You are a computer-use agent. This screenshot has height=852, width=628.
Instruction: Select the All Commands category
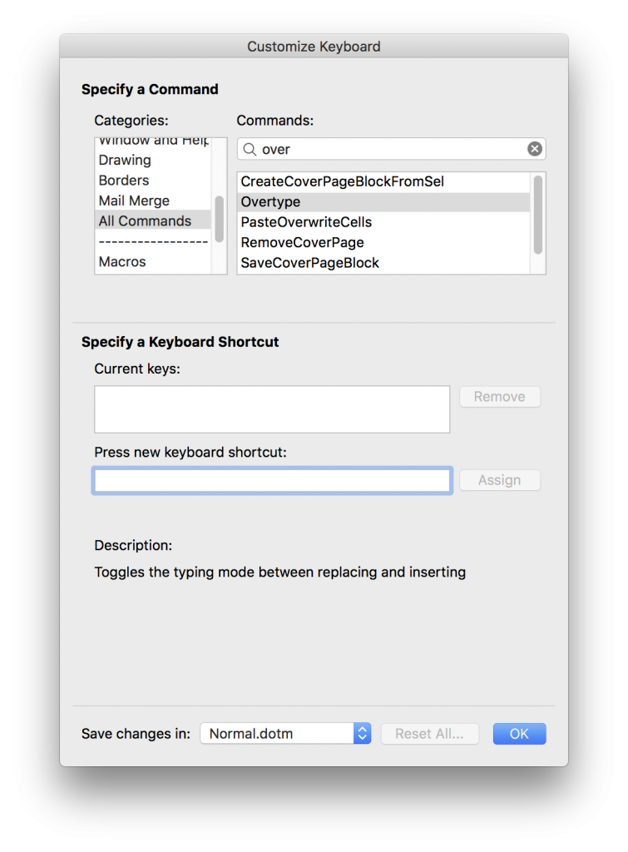pos(145,220)
